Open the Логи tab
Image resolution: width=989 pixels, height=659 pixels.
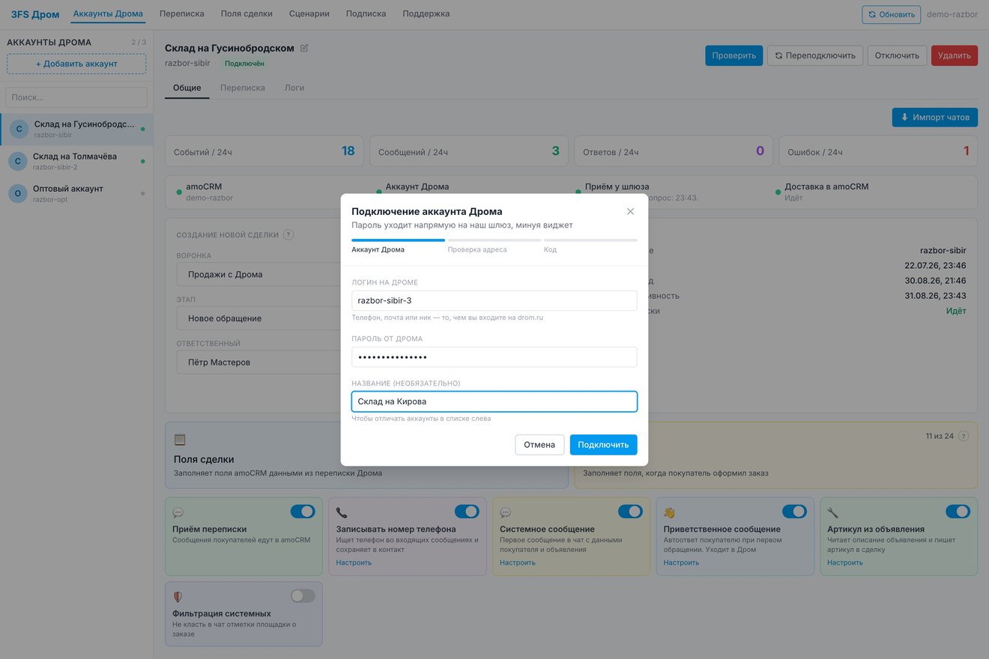point(294,88)
